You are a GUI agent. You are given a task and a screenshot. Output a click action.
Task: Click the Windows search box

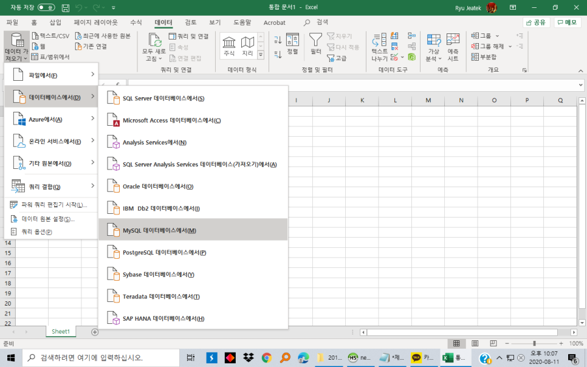(x=101, y=358)
